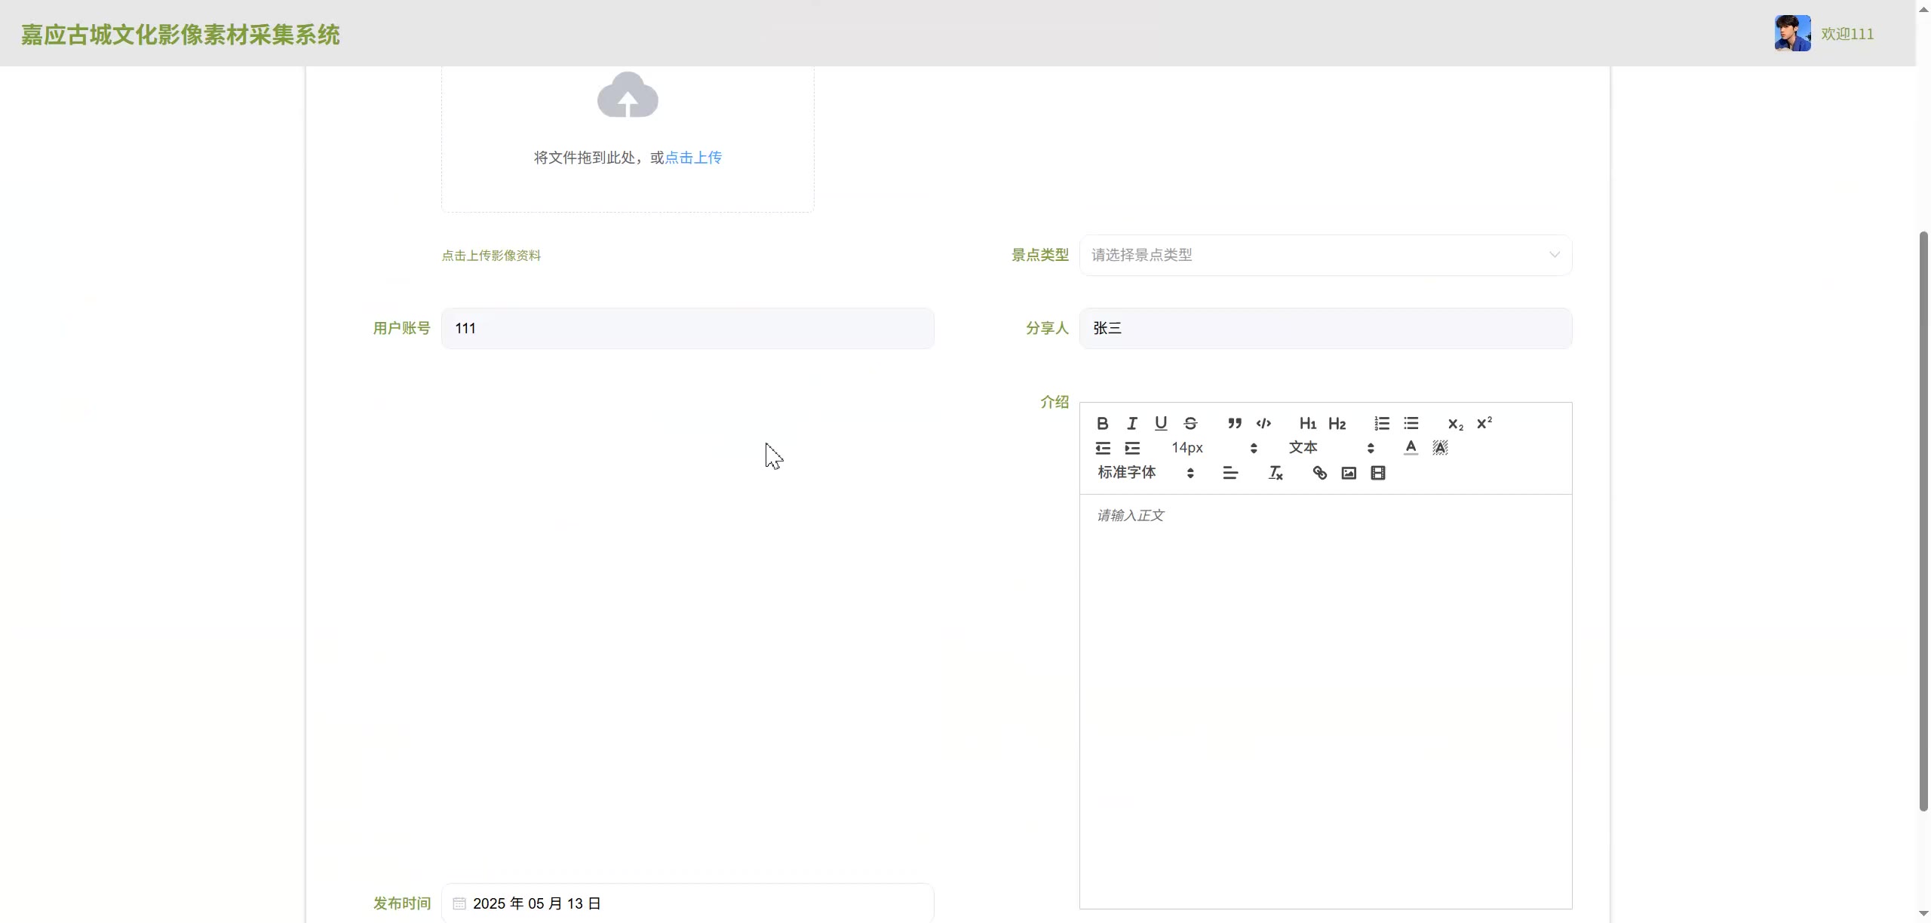Insert a video into the editor
Viewport: 1931px width, 923px height.
[x=1378, y=473]
